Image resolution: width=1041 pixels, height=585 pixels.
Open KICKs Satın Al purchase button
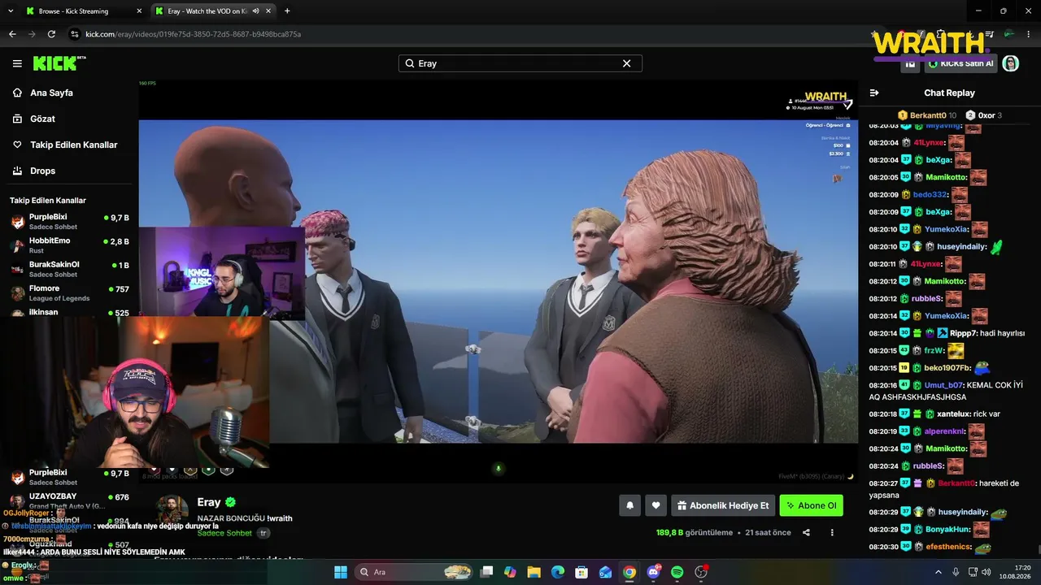tap(960, 63)
